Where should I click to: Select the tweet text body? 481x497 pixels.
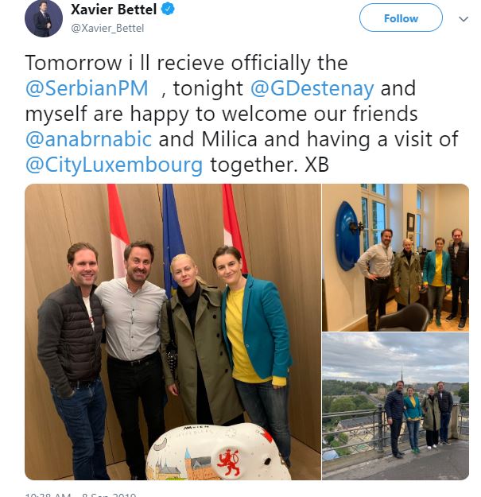[x=242, y=114]
